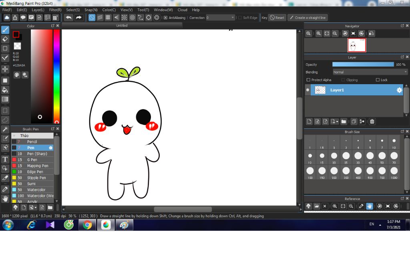The image size is (410, 265).
Task: Click the canvas horizontal scrollbar
Action: click(183, 210)
